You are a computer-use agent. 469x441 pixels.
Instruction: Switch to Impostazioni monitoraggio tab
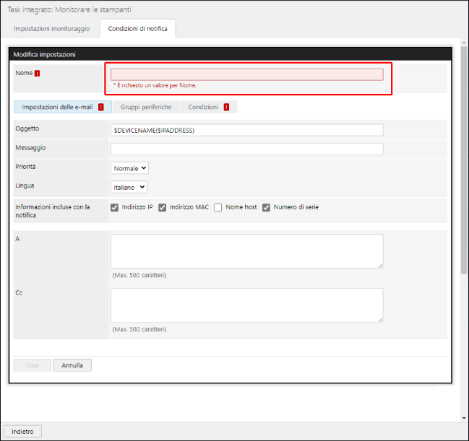[52, 28]
